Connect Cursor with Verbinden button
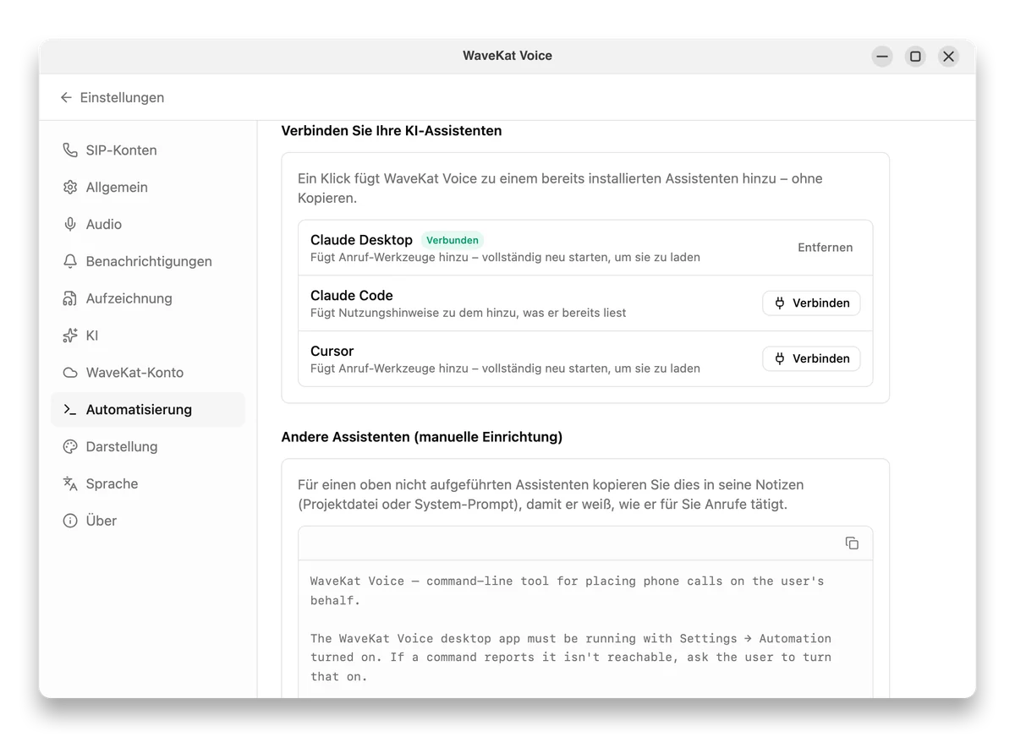 (x=811, y=359)
